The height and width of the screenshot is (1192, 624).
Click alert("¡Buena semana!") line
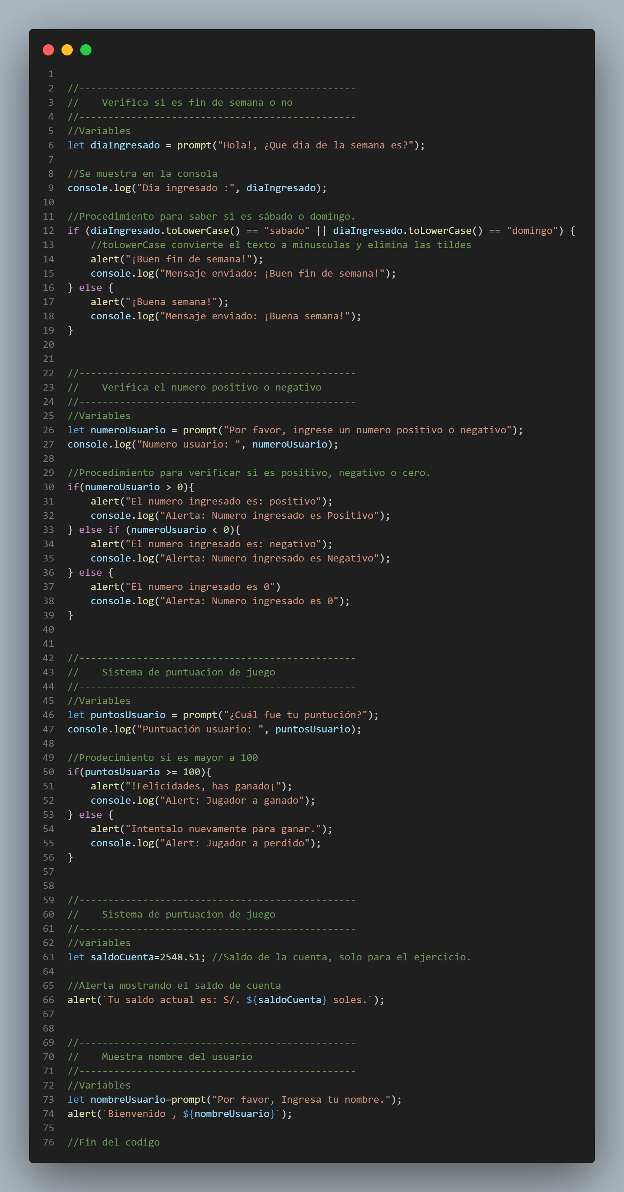pos(160,302)
